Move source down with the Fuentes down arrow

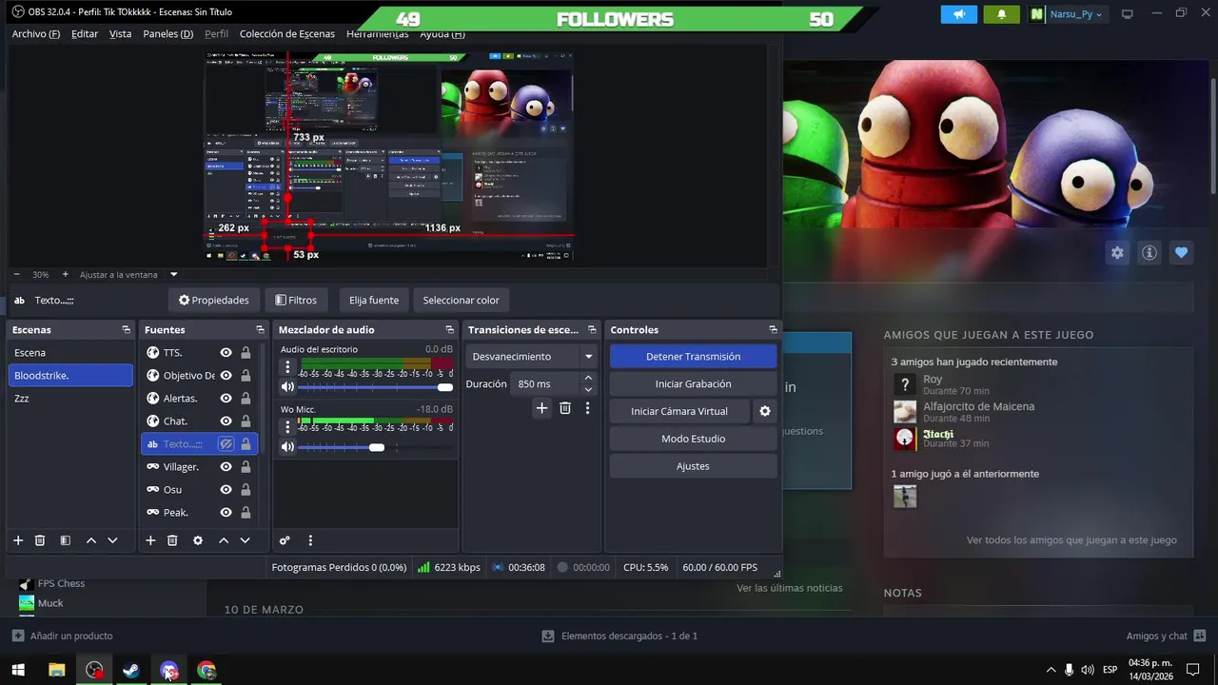[245, 540]
